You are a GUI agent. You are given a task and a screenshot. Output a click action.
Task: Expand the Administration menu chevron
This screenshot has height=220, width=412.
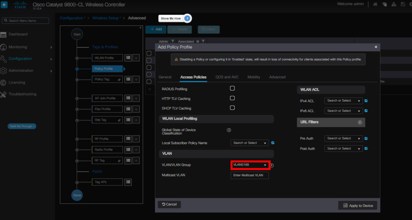click(51, 71)
